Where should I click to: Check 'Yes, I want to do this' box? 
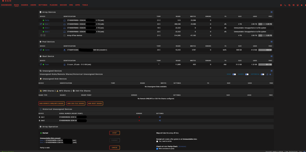point(157,141)
